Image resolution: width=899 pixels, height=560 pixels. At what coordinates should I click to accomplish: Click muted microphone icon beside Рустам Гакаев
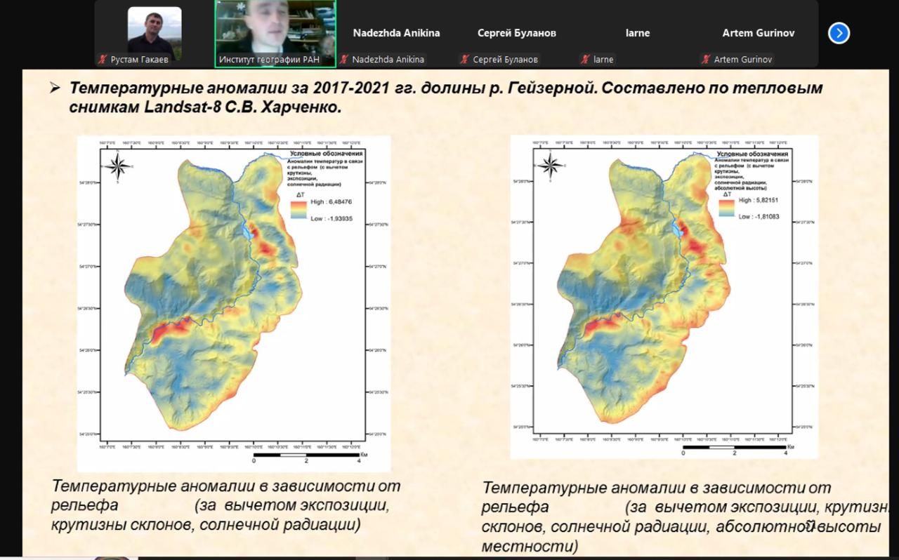pyautogui.click(x=103, y=60)
